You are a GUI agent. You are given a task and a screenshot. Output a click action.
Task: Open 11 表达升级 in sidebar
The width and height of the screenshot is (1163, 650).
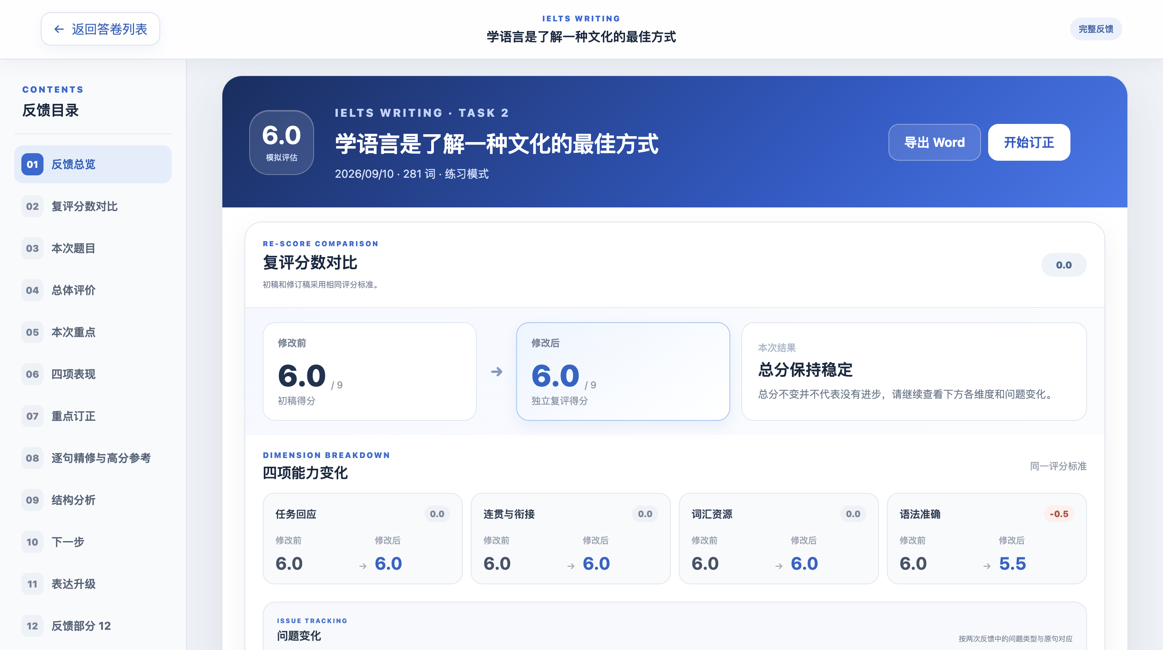(93, 584)
